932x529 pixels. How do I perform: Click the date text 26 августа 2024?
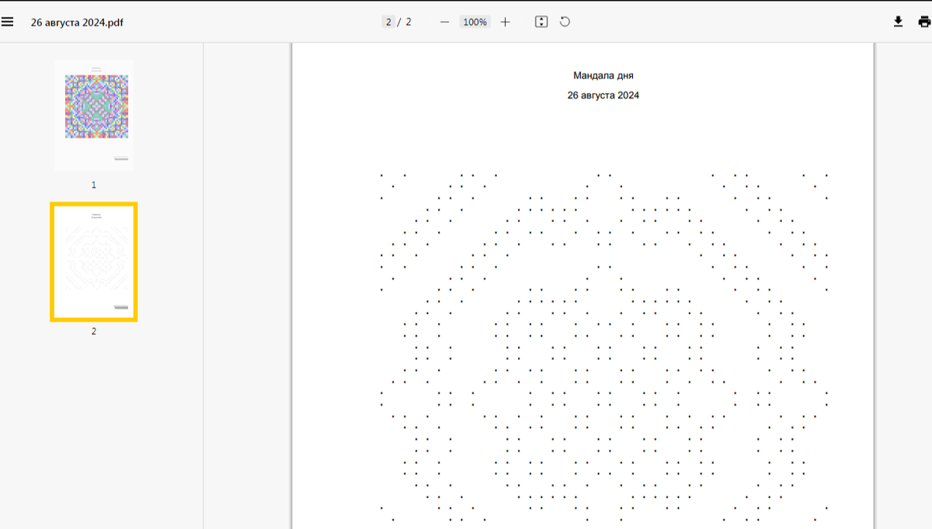click(603, 95)
